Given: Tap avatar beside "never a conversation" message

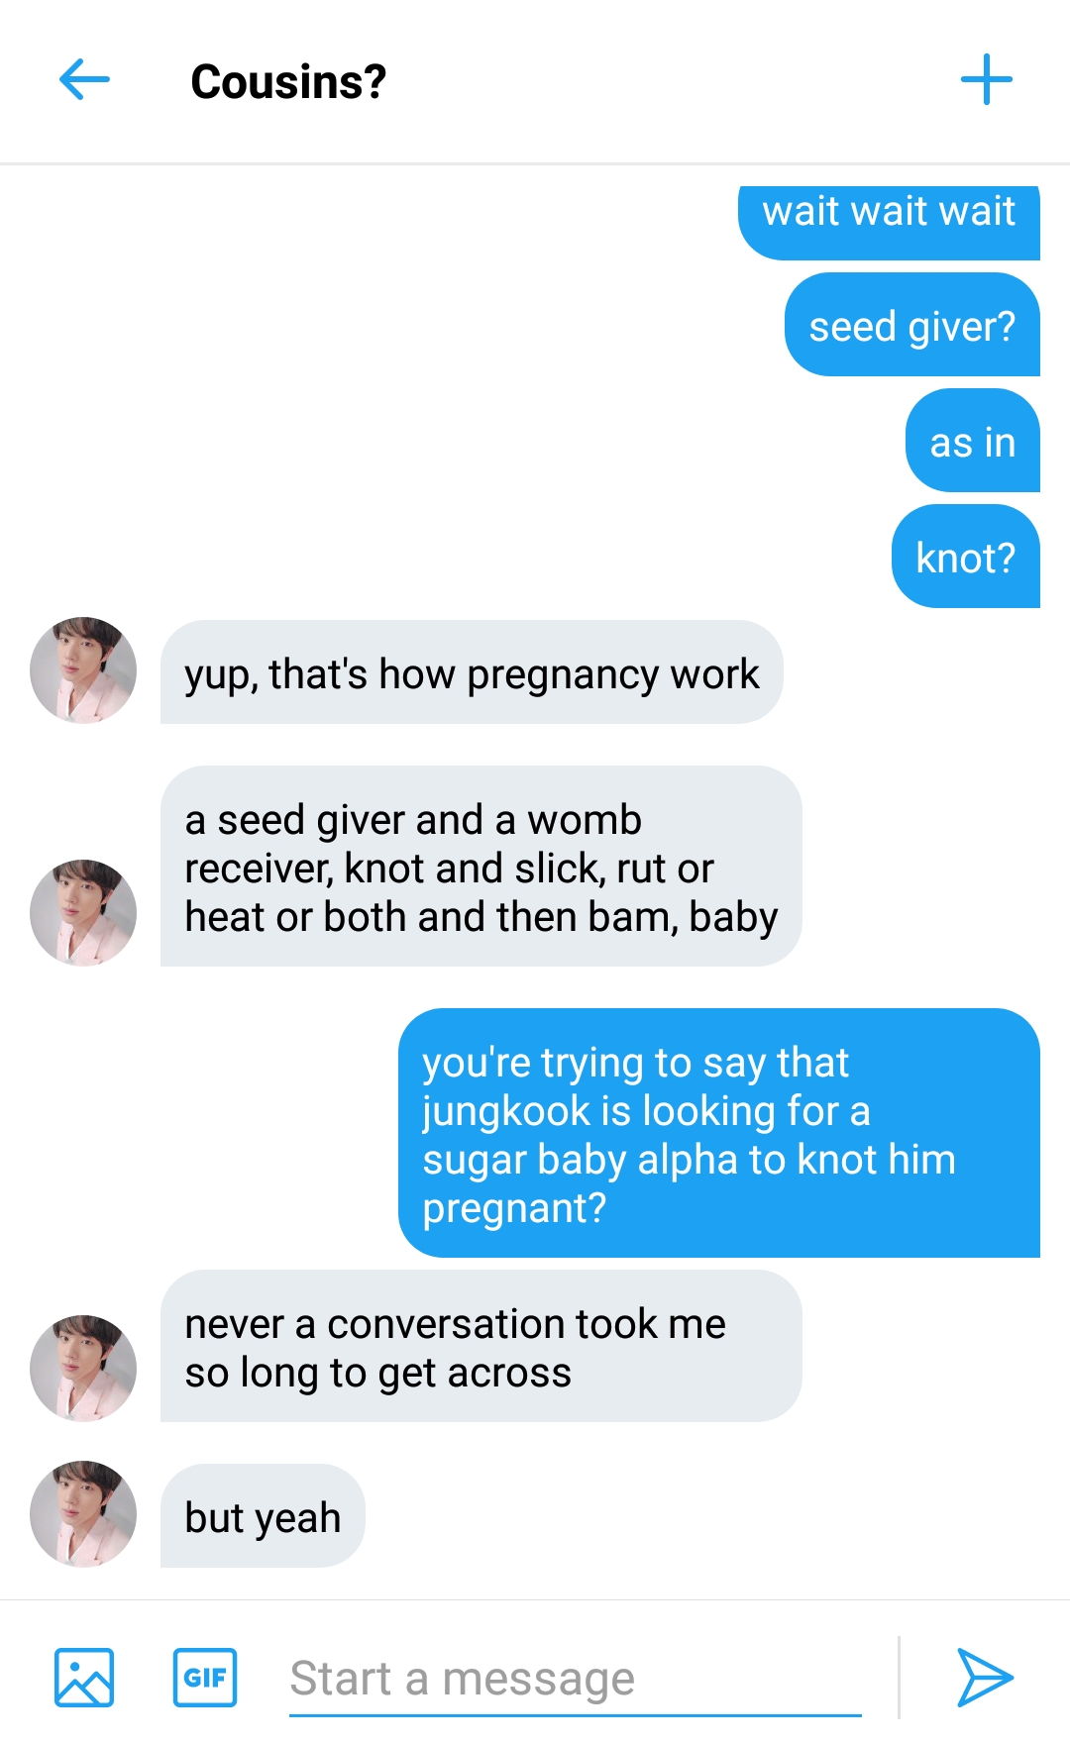Looking at the screenshot, I should click(x=83, y=1368).
